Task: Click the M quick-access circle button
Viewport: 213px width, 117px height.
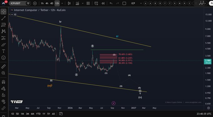Action: [179, 3]
